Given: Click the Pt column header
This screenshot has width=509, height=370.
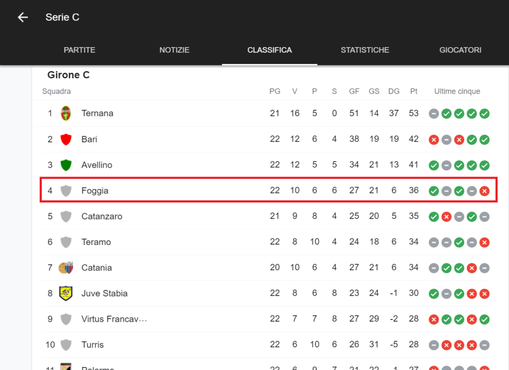Looking at the screenshot, I should (x=414, y=91).
